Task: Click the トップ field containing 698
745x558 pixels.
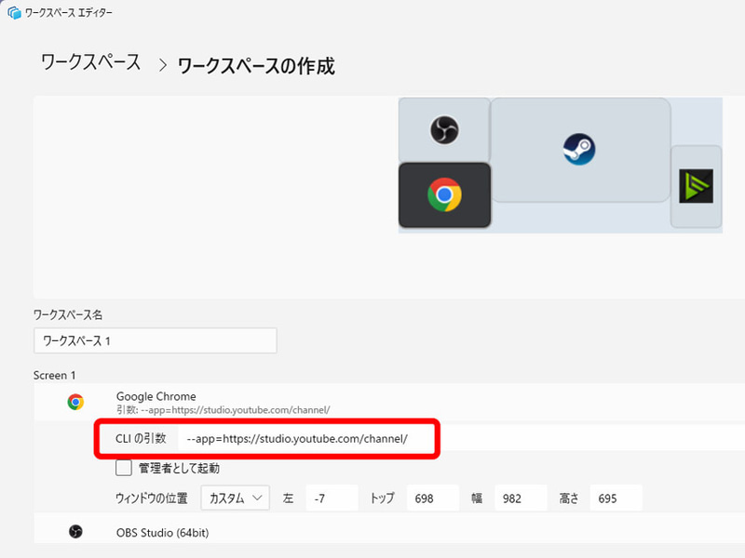Action: (431, 498)
